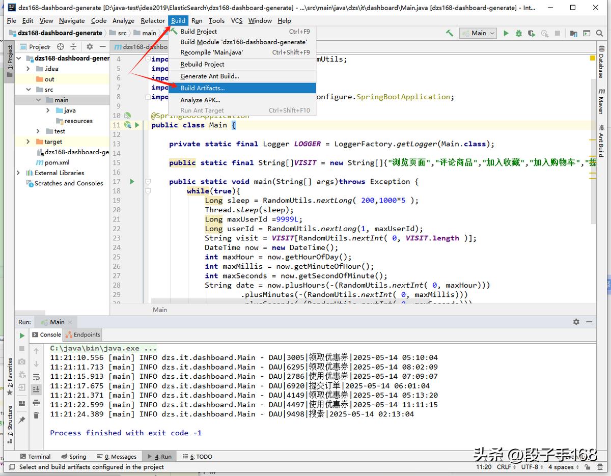
Task: Toggle scroll to end in the console
Action: point(36,389)
